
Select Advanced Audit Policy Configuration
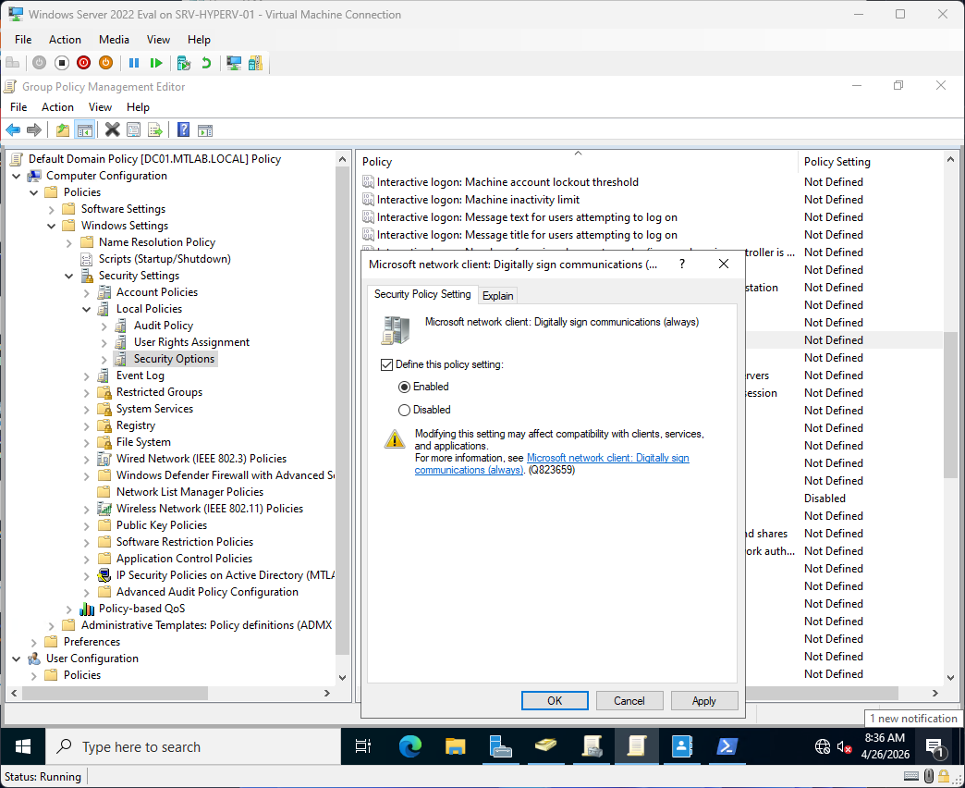(207, 592)
